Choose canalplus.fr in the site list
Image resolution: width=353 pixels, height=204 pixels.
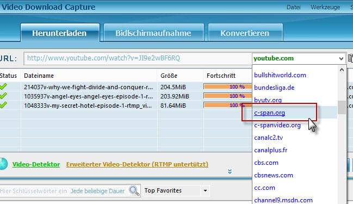pyautogui.click(x=271, y=150)
